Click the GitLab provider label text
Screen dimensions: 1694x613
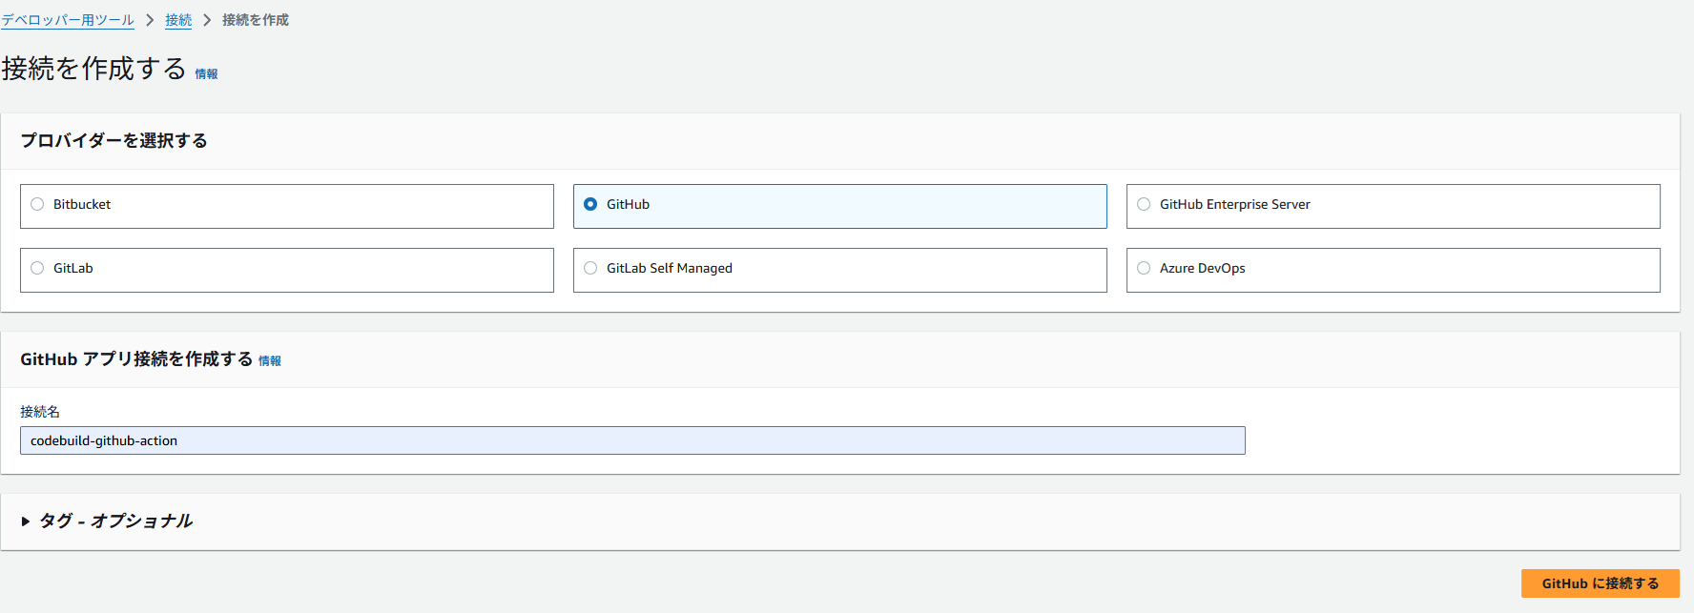[72, 268]
